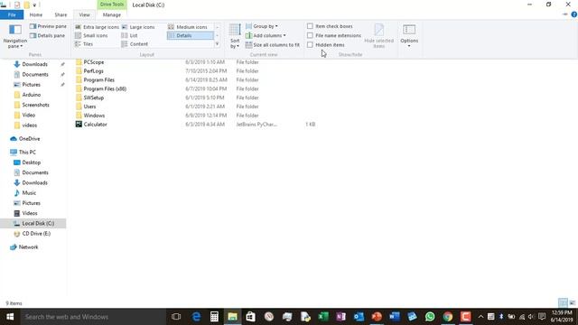578x325 pixels.
Task: Open folder Options button
Action: pyautogui.click(x=409, y=36)
